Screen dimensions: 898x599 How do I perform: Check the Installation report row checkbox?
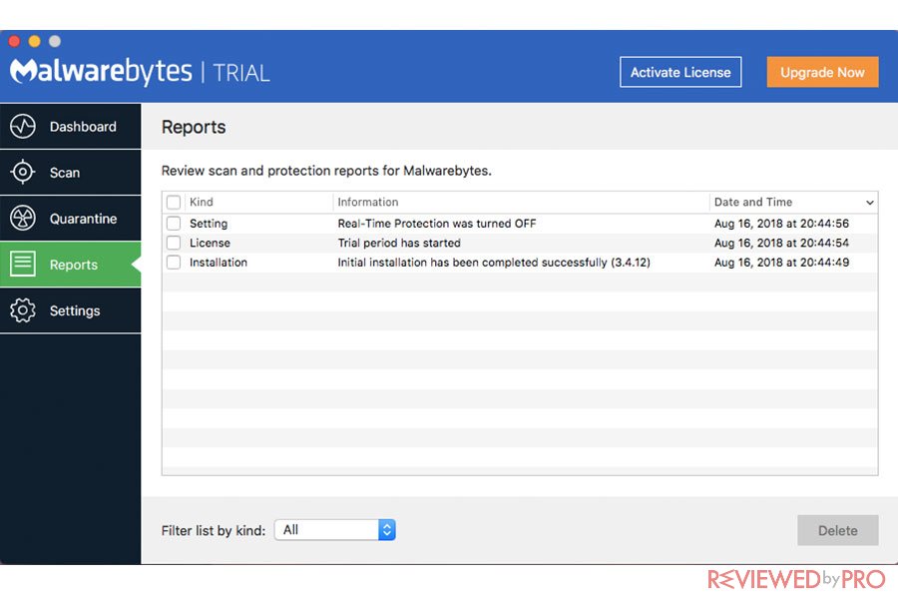[174, 263]
